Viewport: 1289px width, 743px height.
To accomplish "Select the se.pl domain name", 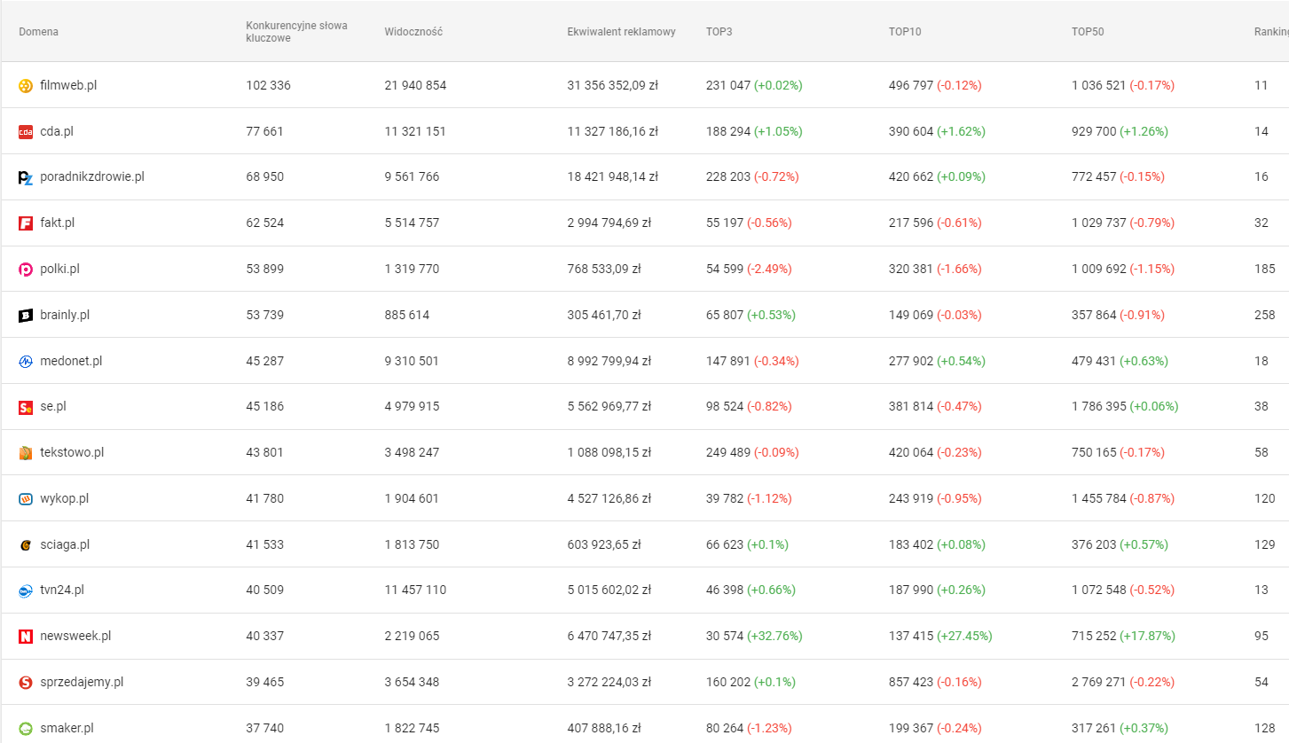I will (53, 406).
